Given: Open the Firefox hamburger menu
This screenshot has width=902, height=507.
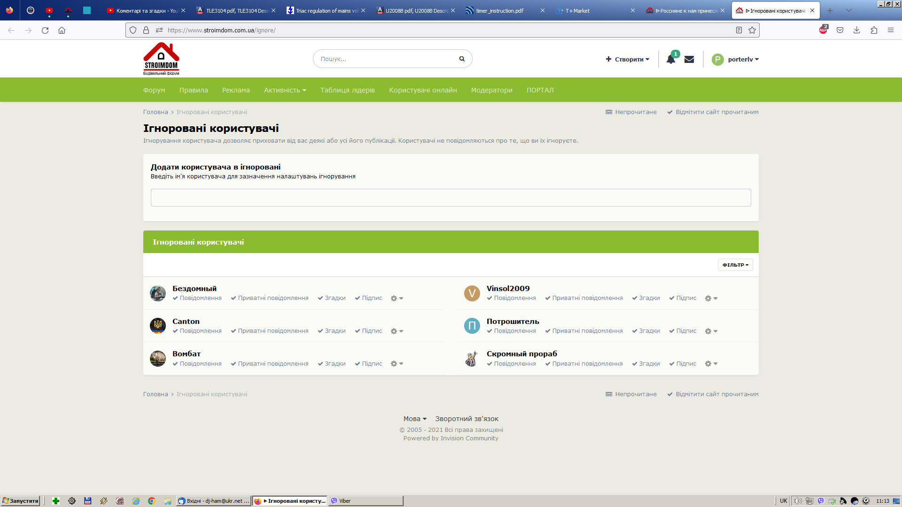Looking at the screenshot, I should click(x=891, y=30).
